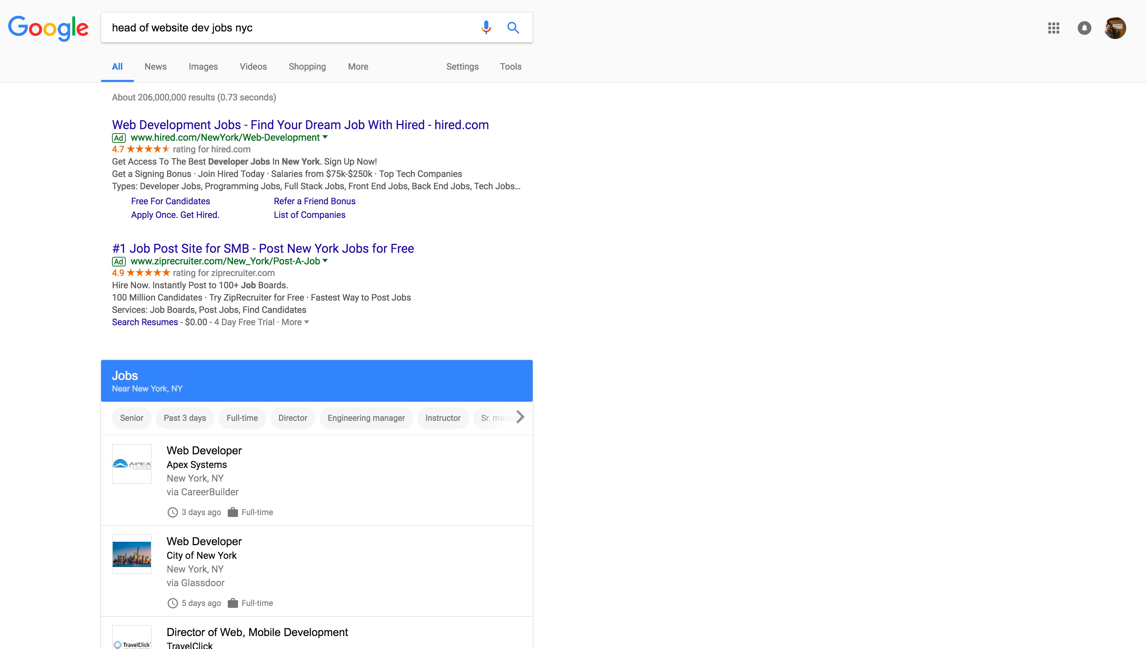
Task: Open the Hired Web Development Jobs ad
Action: (x=300, y=125)
